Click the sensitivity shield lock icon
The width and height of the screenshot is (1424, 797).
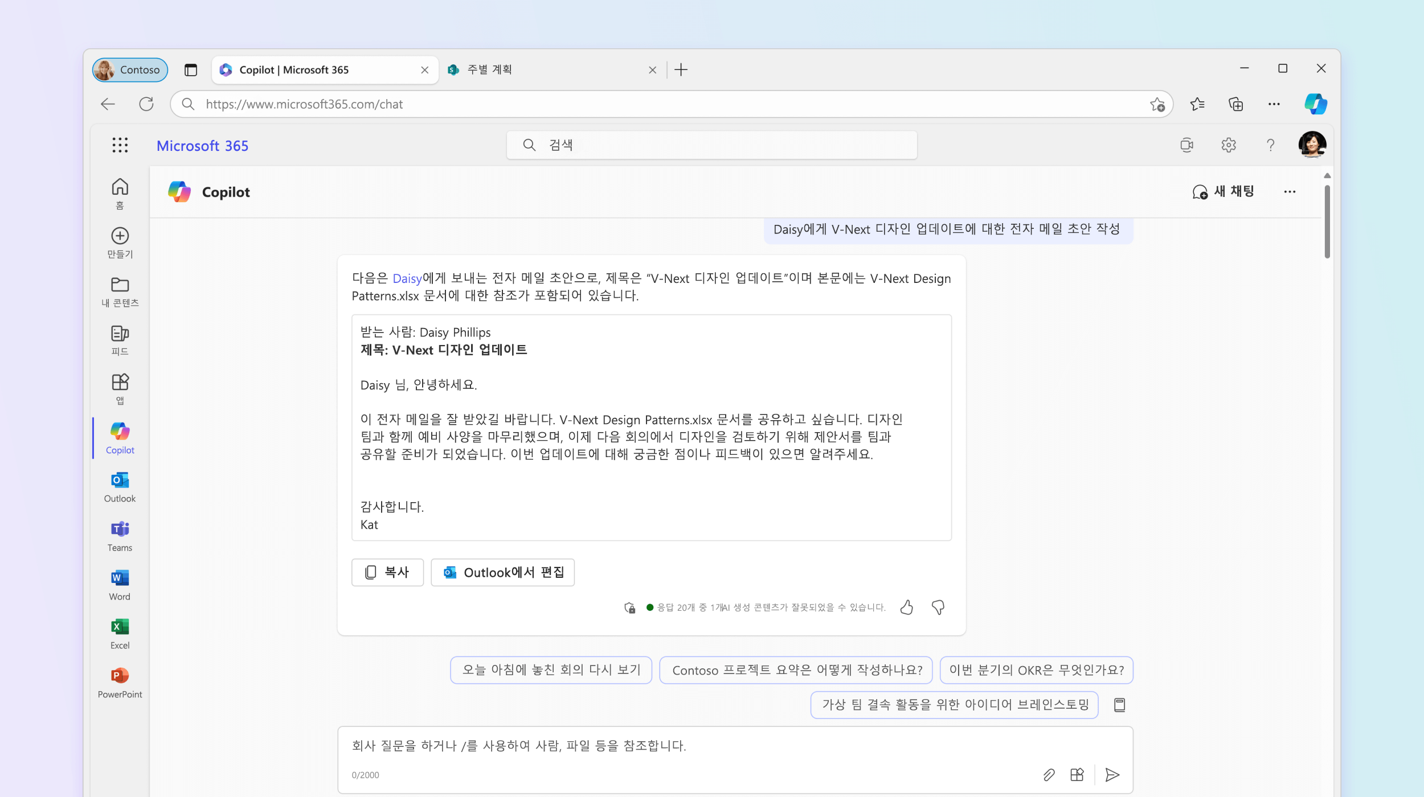(629, 607)
